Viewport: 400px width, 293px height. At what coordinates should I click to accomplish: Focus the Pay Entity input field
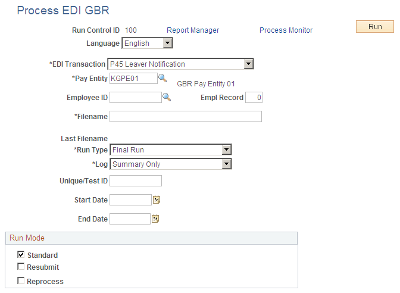coord(134,78)
